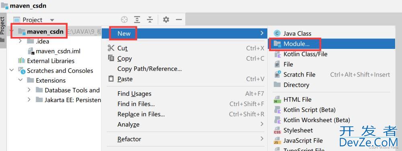Open the Project view dropdown arrow
The image size is (402, 151).
pos(52,20)
